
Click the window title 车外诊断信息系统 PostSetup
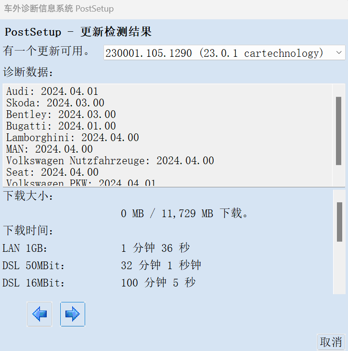click(59, 9)
